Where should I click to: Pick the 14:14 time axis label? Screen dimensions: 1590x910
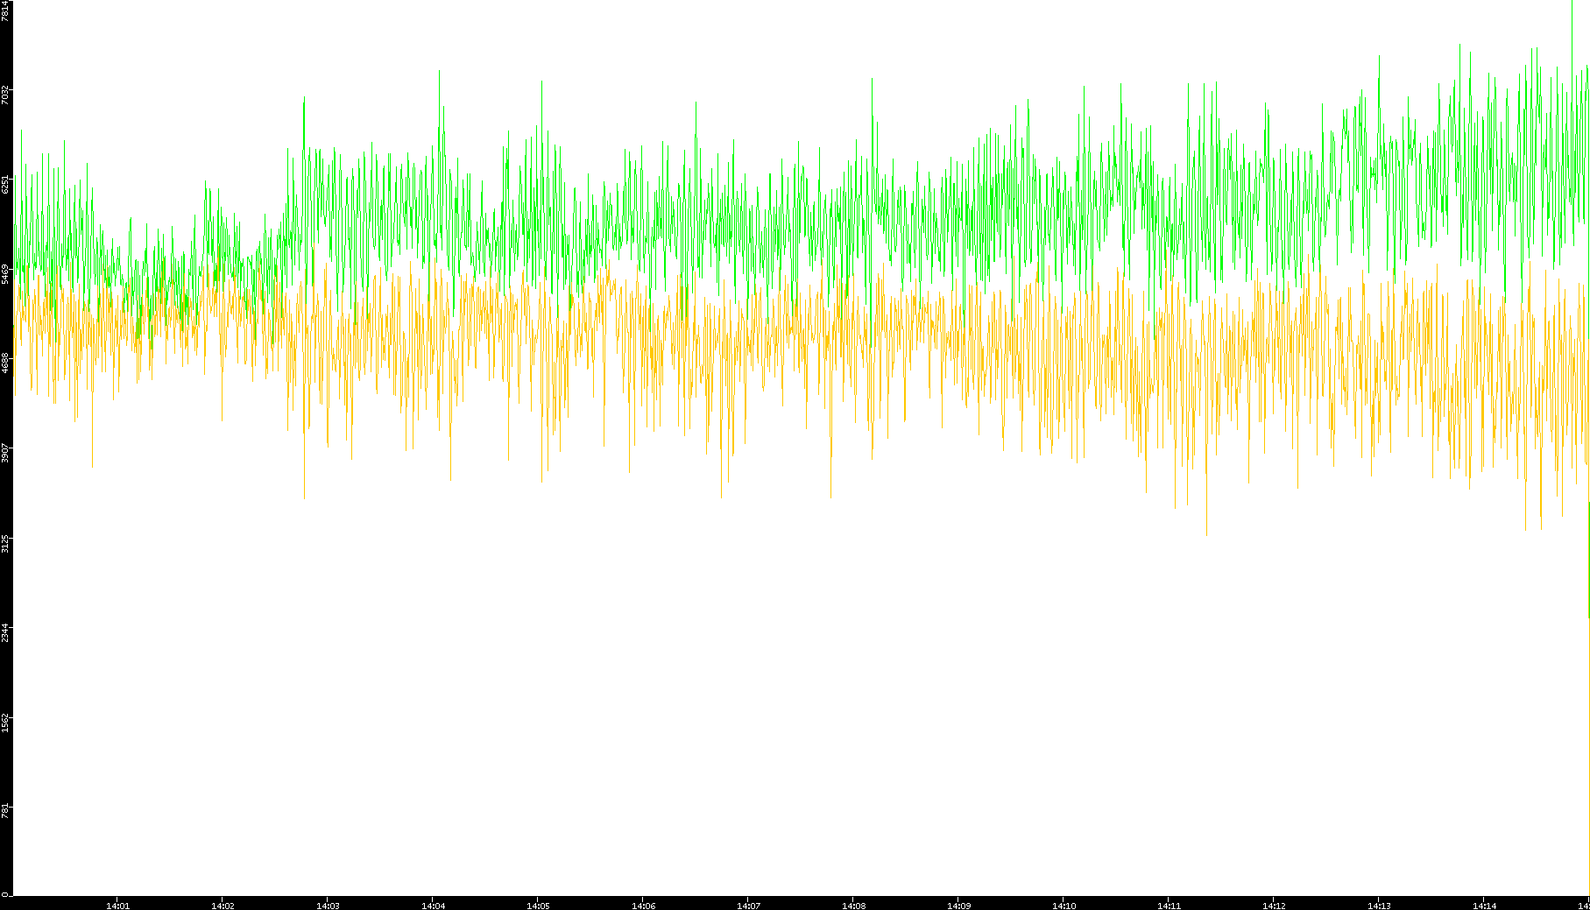point(1484,905)
